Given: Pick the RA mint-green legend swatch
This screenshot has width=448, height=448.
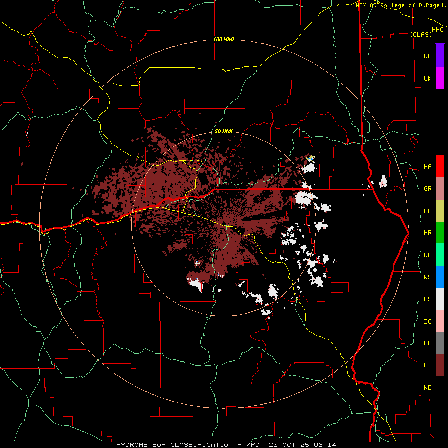Looking at the screenshot, I should (440, 255).
